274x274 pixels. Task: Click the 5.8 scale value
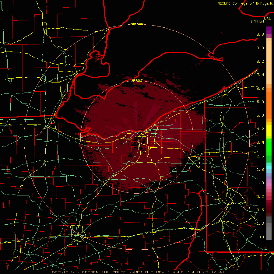[260, 102]
